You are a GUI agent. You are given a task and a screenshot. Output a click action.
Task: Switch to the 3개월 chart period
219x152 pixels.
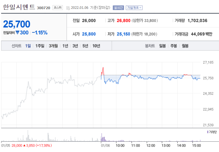point(53,46)
